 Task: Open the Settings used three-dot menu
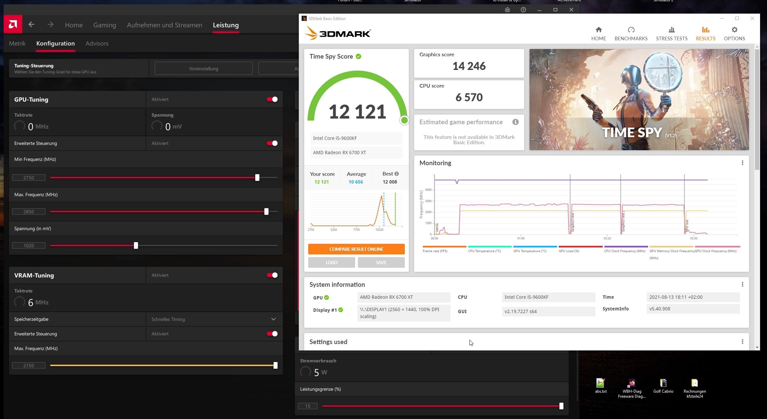click(x=742, y=341)
